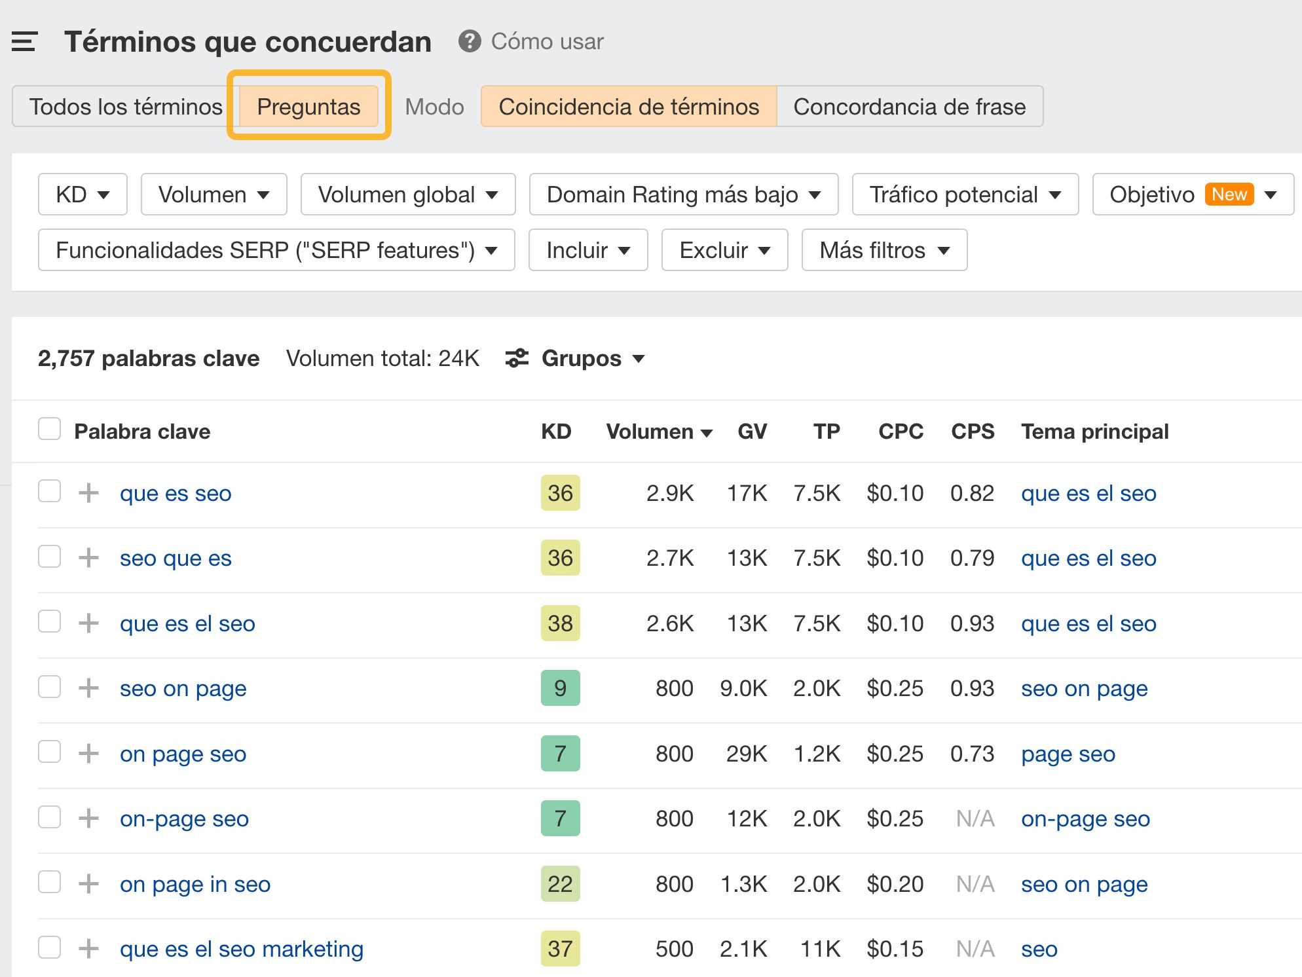
Task: Toggle mode to "Concordancia de frase"
Action: point(909,106)
